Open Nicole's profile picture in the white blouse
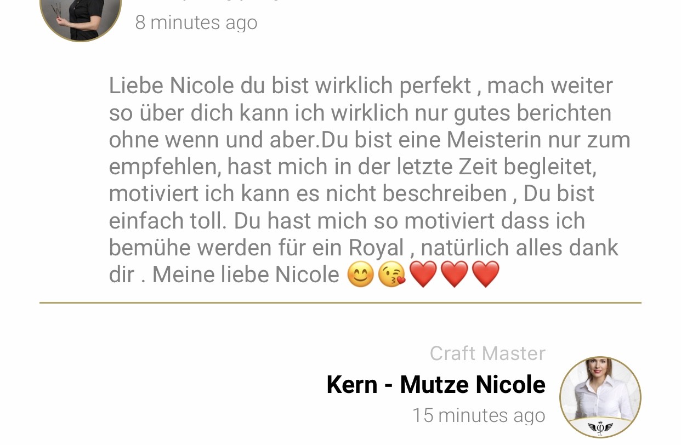 [x=600, y=397]
